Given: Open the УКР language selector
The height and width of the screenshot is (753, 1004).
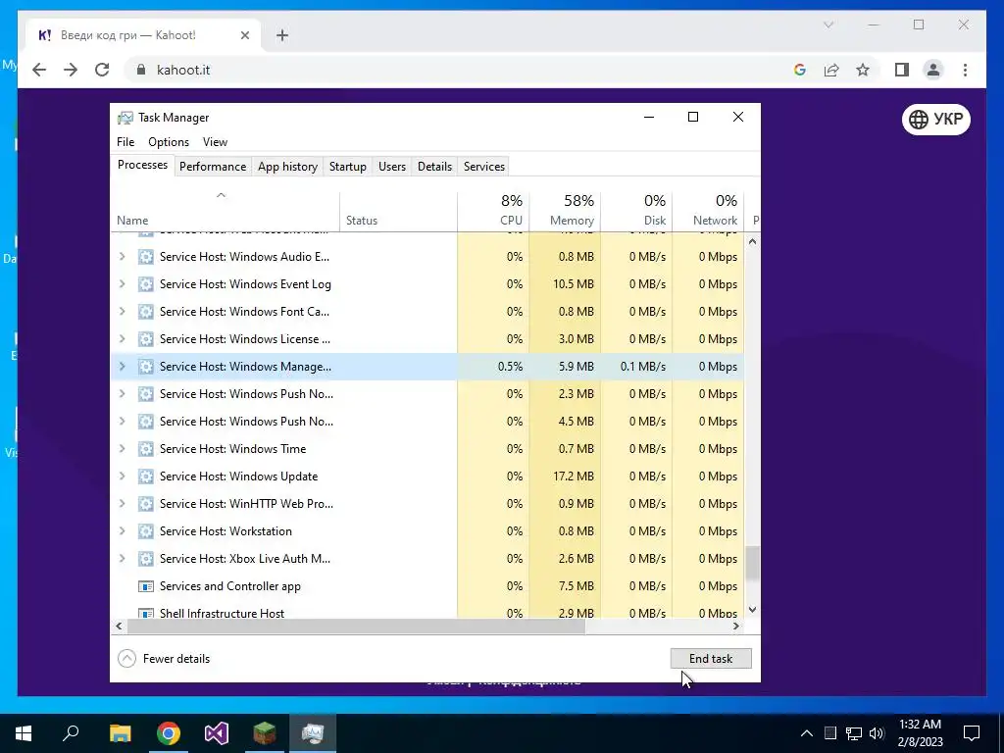Looking at the screenshot, I should 936,119.
